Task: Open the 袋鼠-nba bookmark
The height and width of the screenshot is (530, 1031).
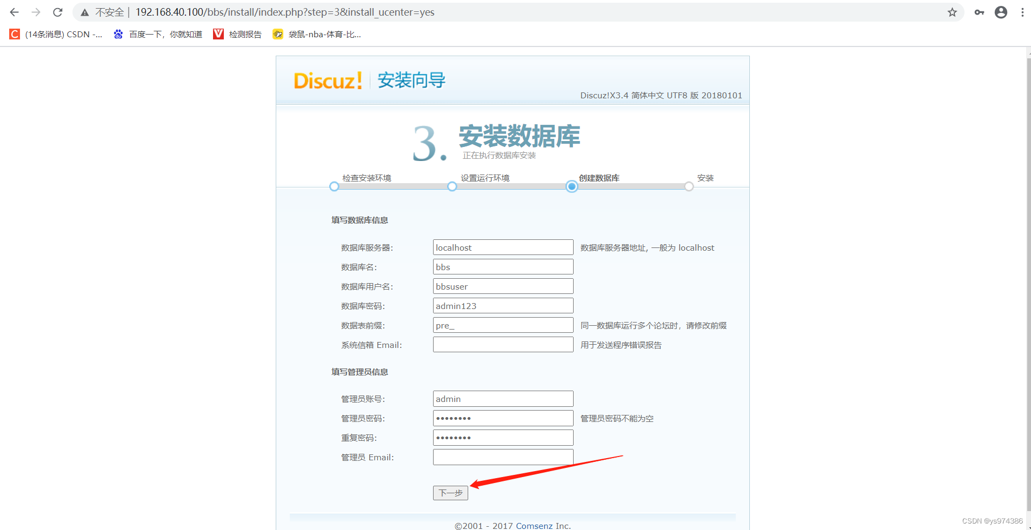Action: (x=317, y=34)
